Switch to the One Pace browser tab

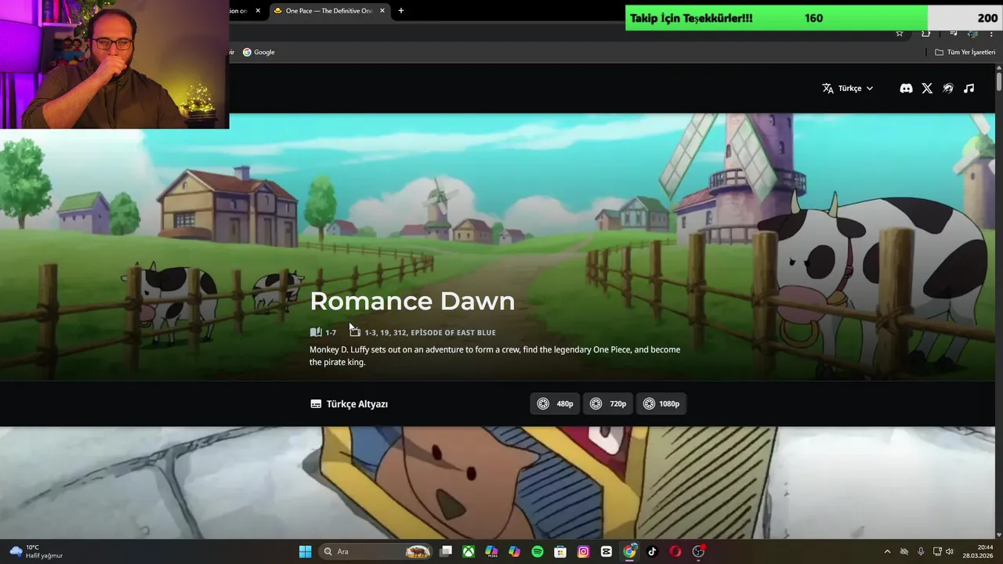pos(329,11)
